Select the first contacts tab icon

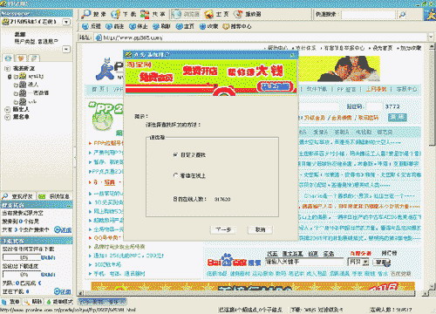[8, 58]
